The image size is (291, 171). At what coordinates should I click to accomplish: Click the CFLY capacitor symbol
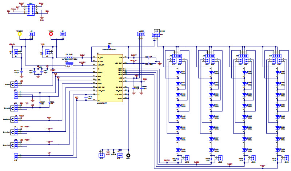pos(85,97)
